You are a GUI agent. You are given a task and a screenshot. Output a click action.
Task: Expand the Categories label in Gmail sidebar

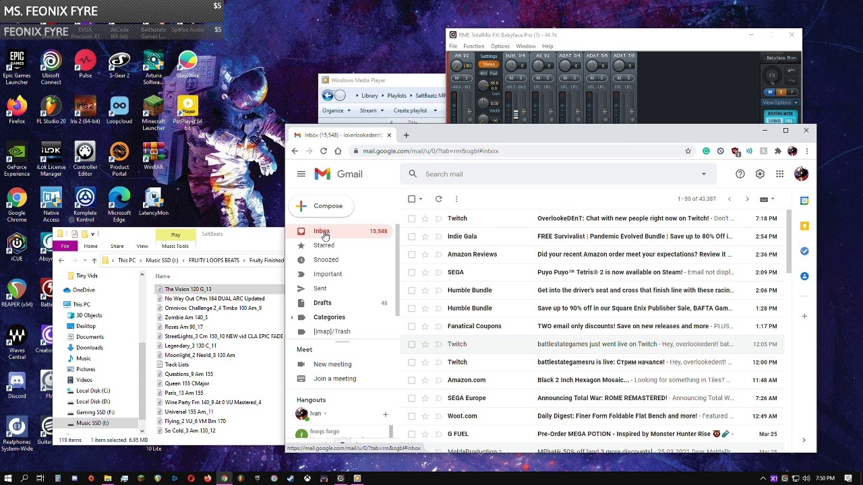[292, 317]
